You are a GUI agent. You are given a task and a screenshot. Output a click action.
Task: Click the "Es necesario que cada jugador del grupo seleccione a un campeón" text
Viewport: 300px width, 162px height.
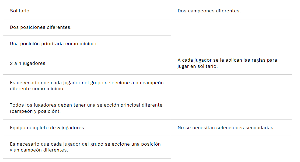pyautogui.click(x=87, y=83)
